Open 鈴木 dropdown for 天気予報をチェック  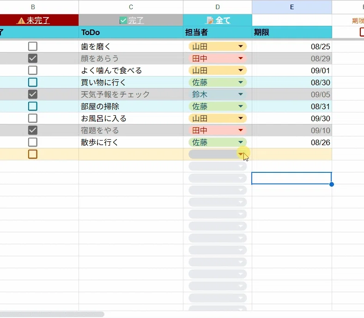(241, 94)
